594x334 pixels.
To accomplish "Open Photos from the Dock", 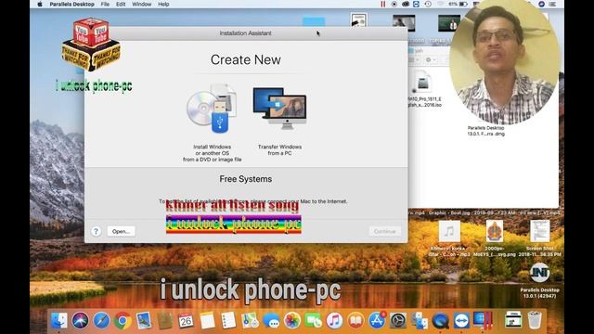I will tap(292, 321).
